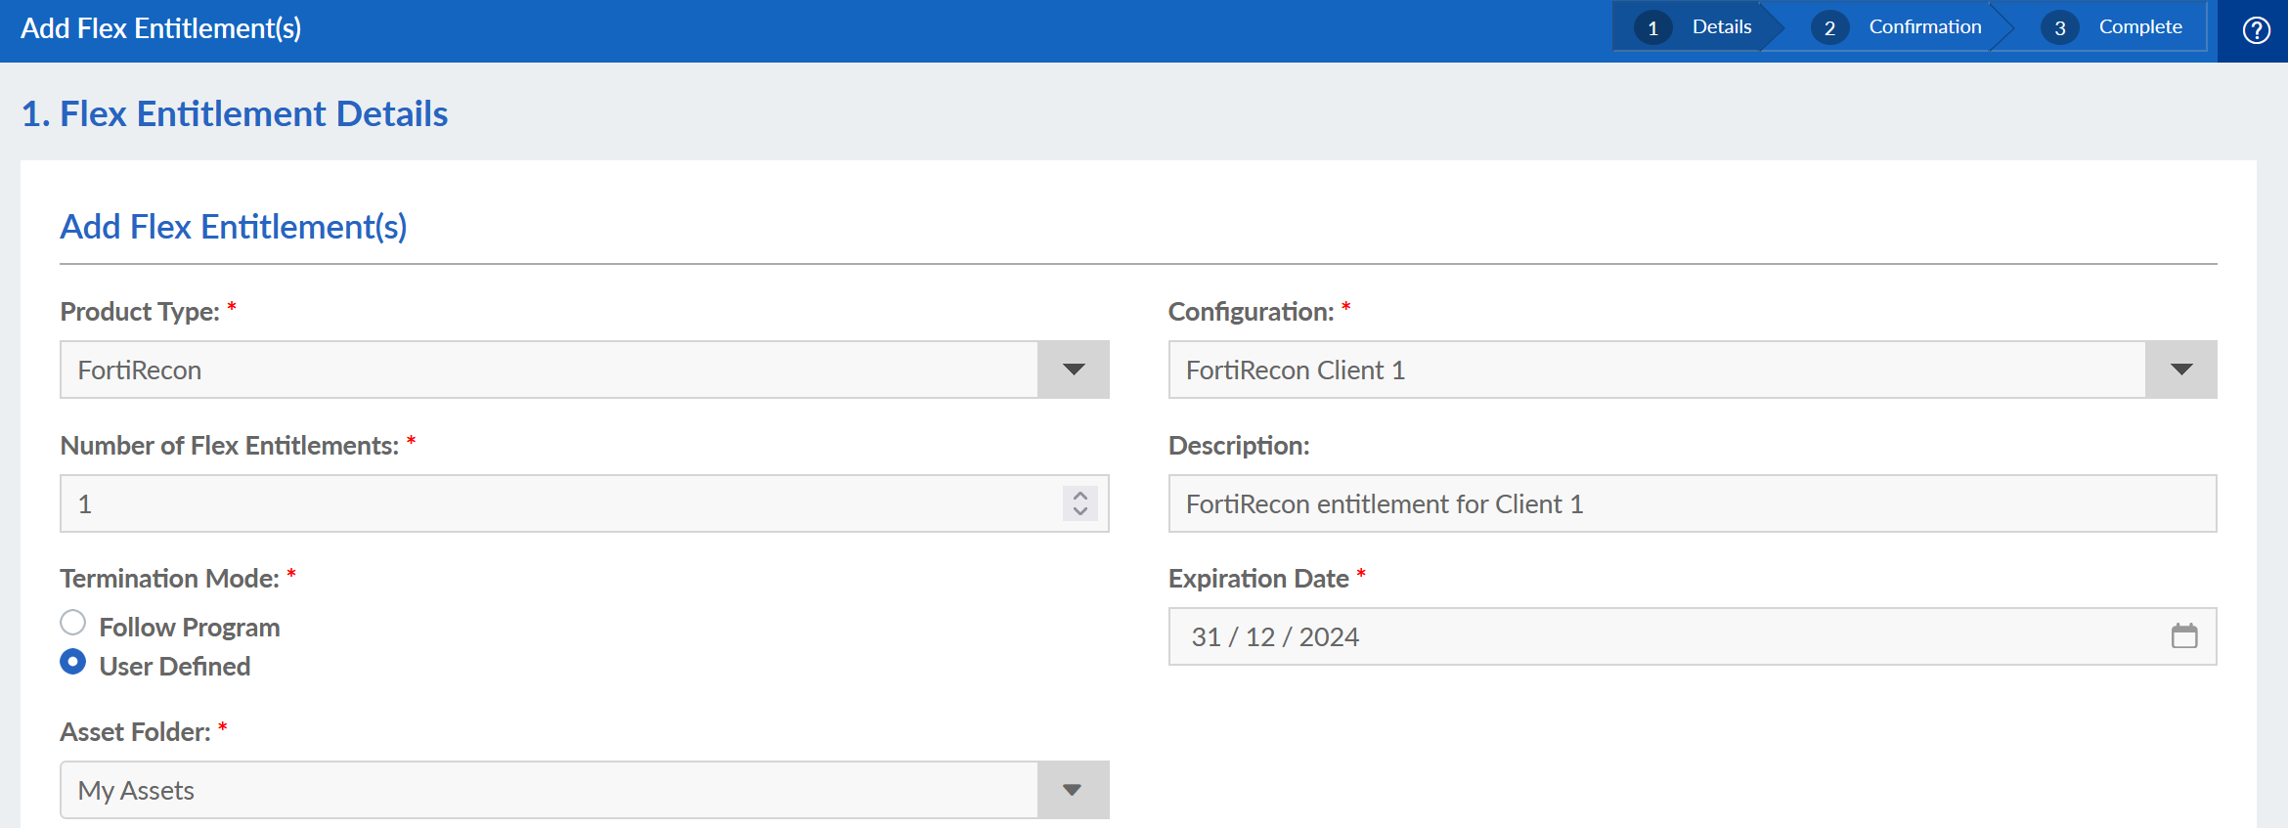Click the Number of Flex Entitlements field
This screenshot has height=828, width=2288.
(x=557, y=503)
